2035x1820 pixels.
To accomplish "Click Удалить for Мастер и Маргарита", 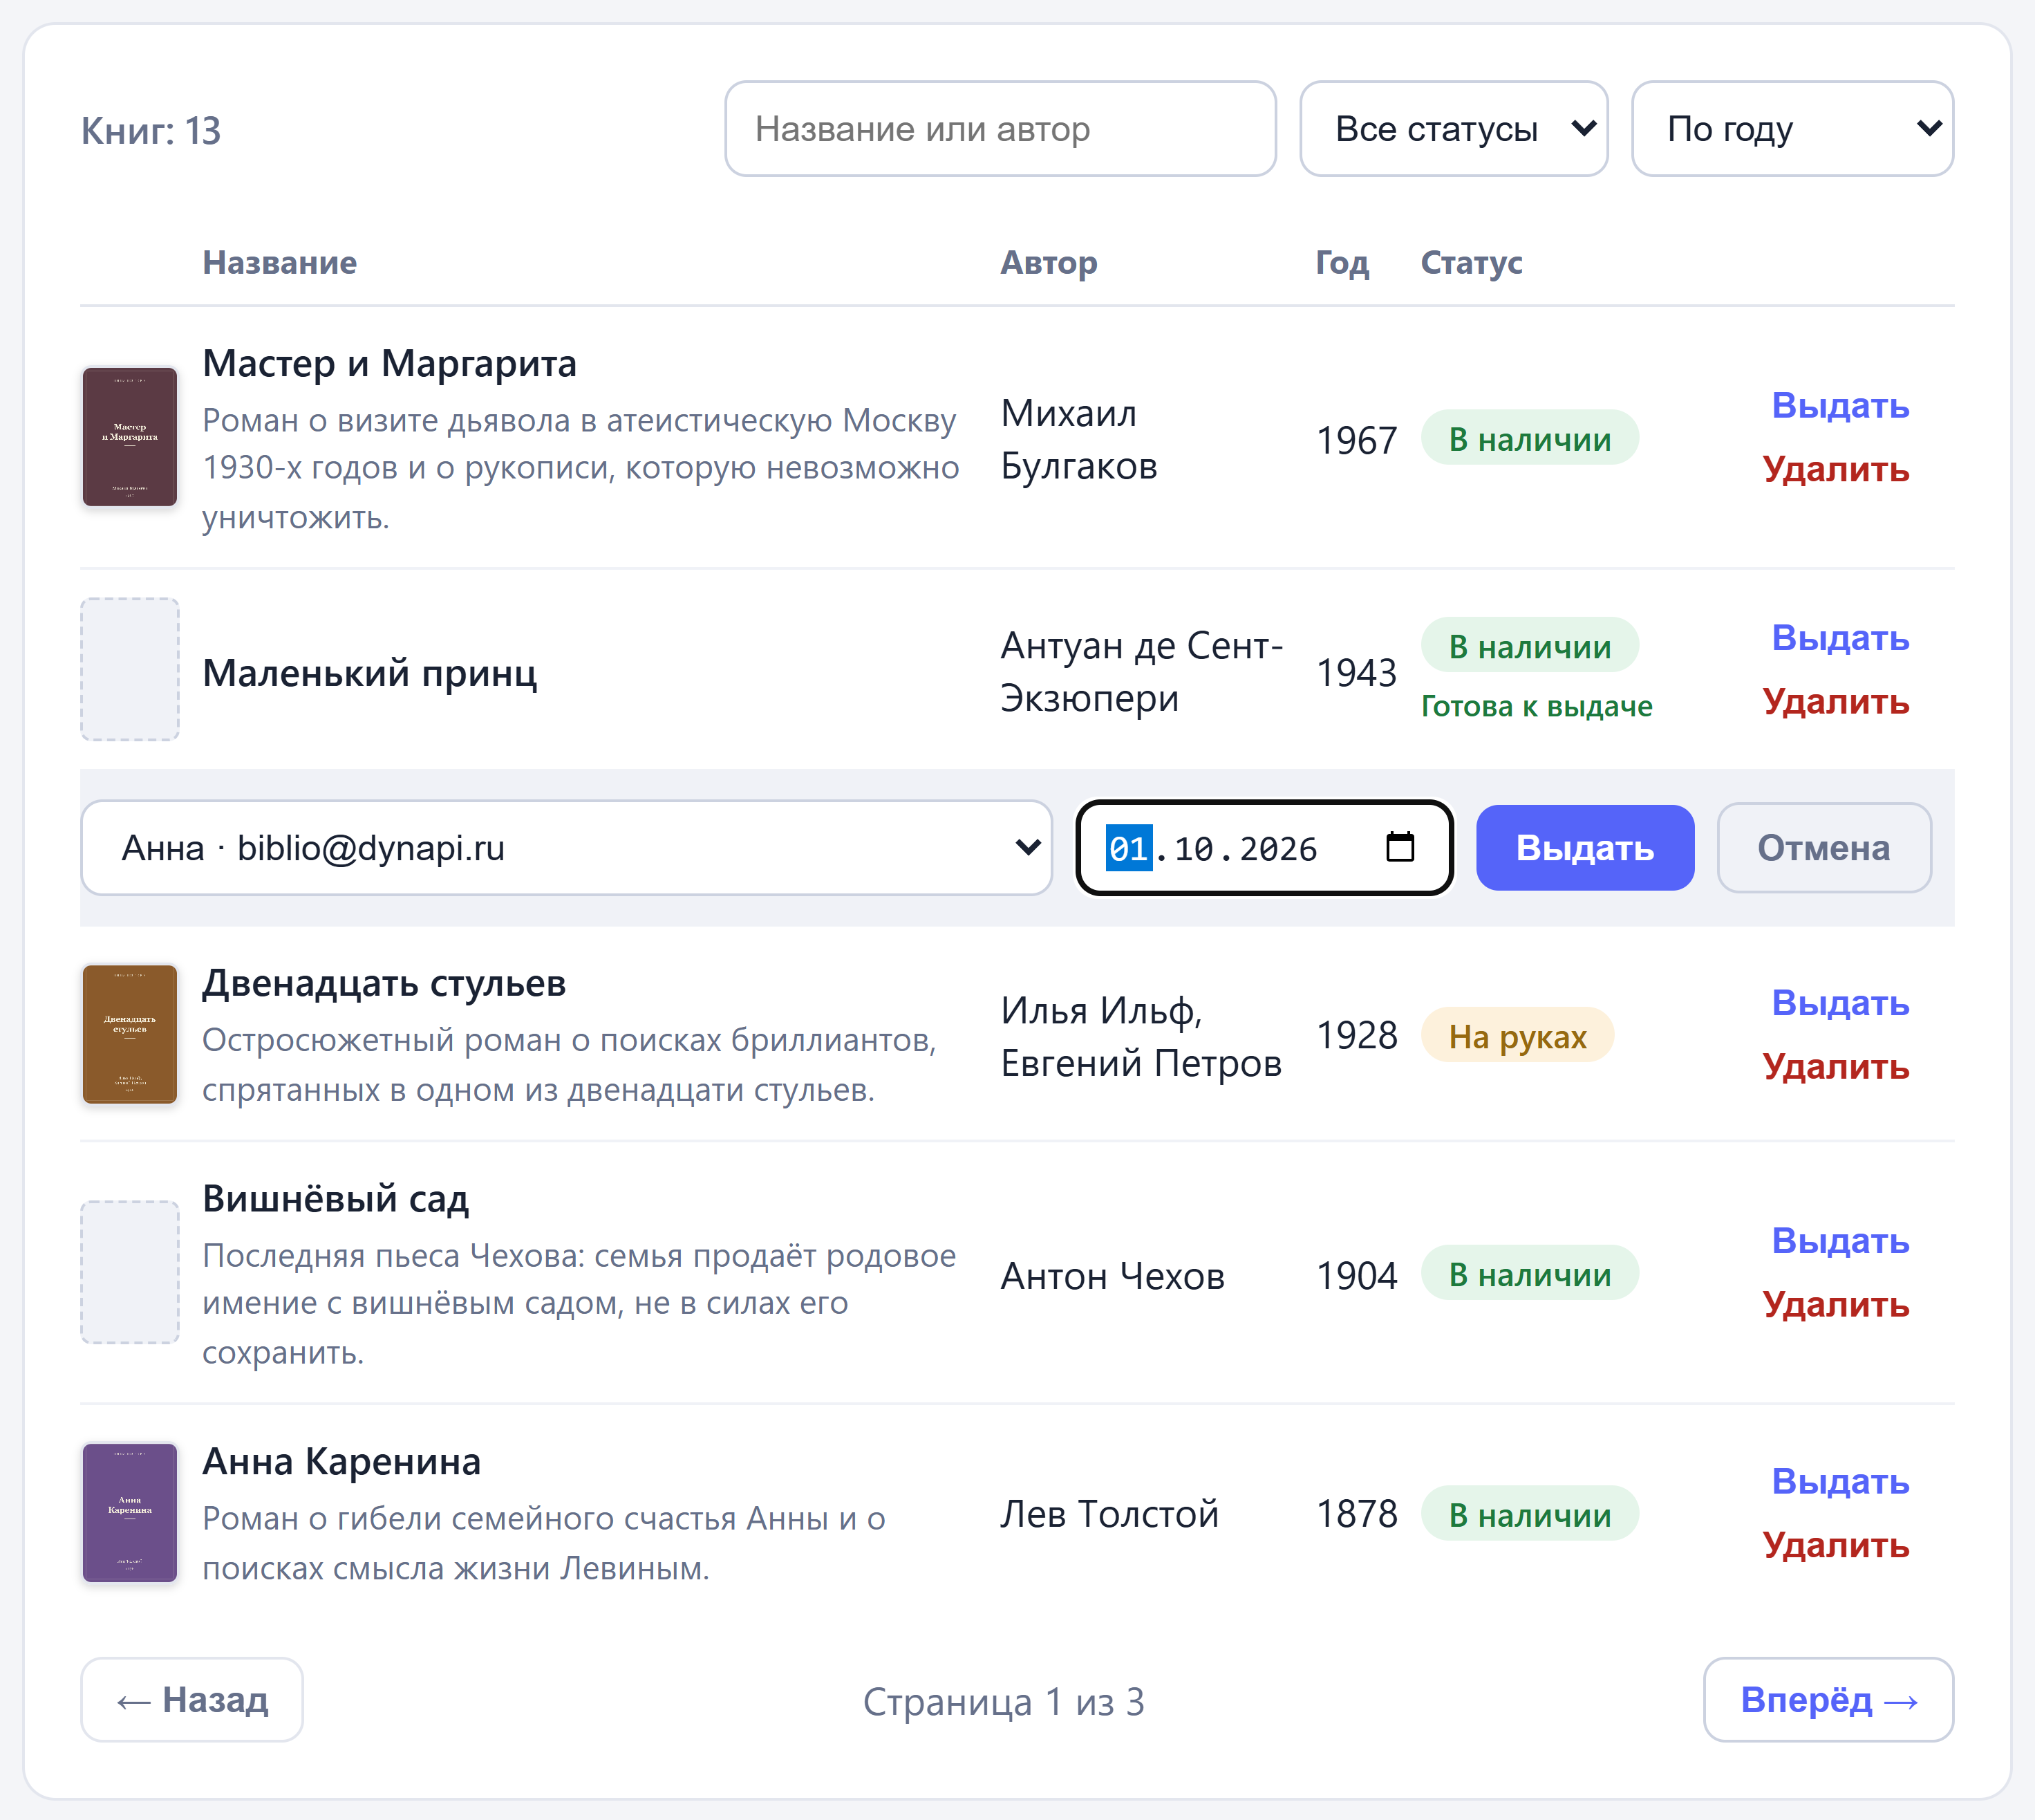I will coord(1835,469).
